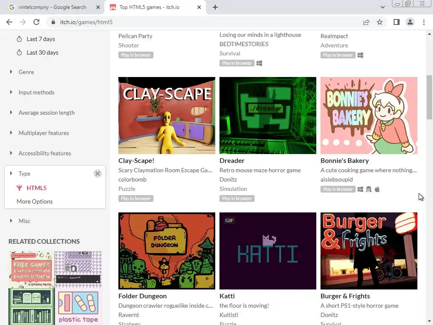
Task: Expand the Accessibility features filter
Action: pyautogui.click(x=45, y=153)
